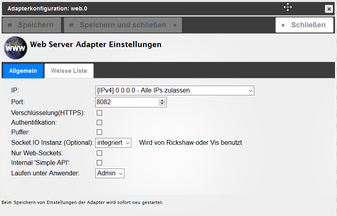Enable the Internal 'Simple API' checkbox
The image size is (337, 216).
pyautogui.click(x=100, y=163)
